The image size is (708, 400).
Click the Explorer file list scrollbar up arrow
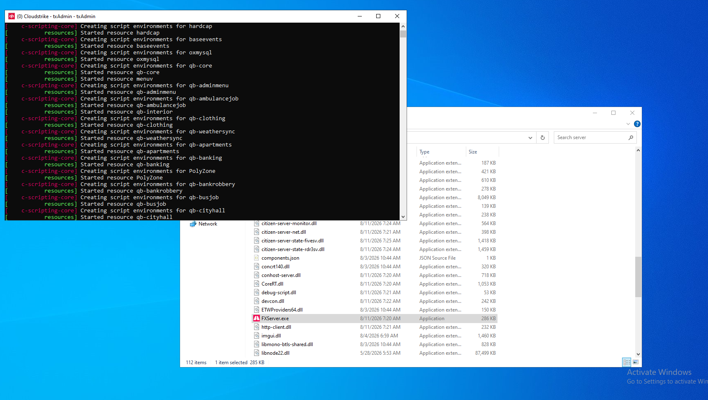coord(638,151)
